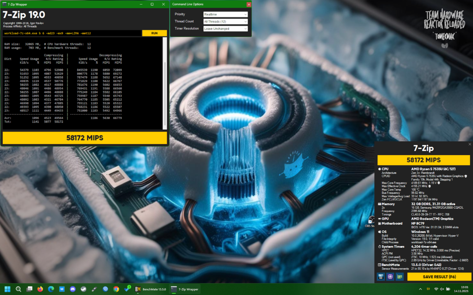Show hidden system tray icons
The width and height of the screenshot is (473, 295).
[420, 289]
